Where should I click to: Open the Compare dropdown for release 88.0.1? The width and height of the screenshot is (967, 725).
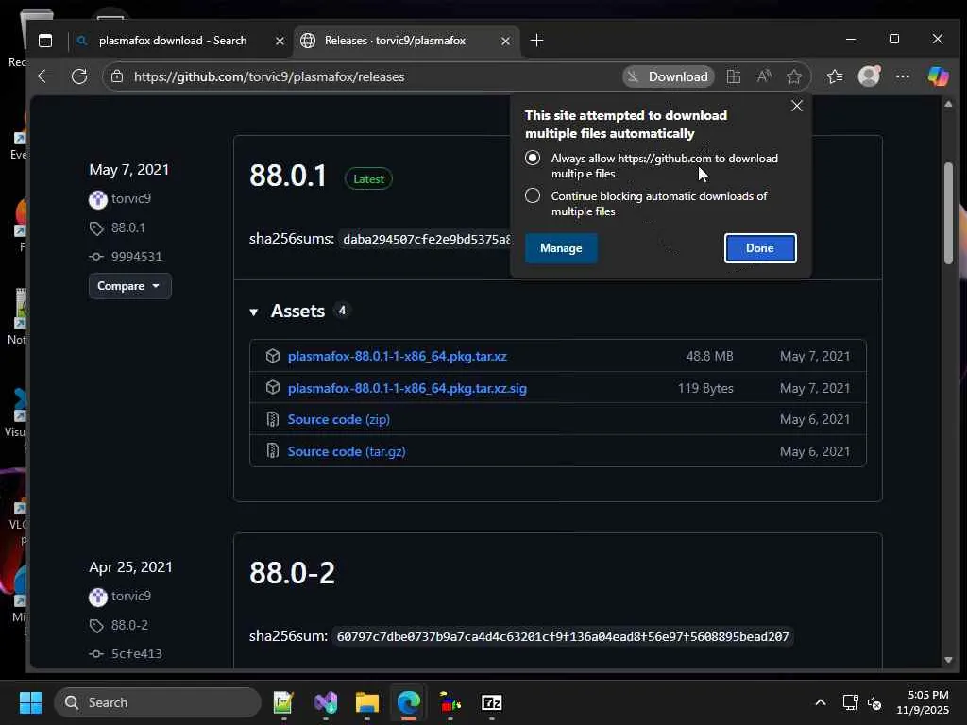pos(129,286)
